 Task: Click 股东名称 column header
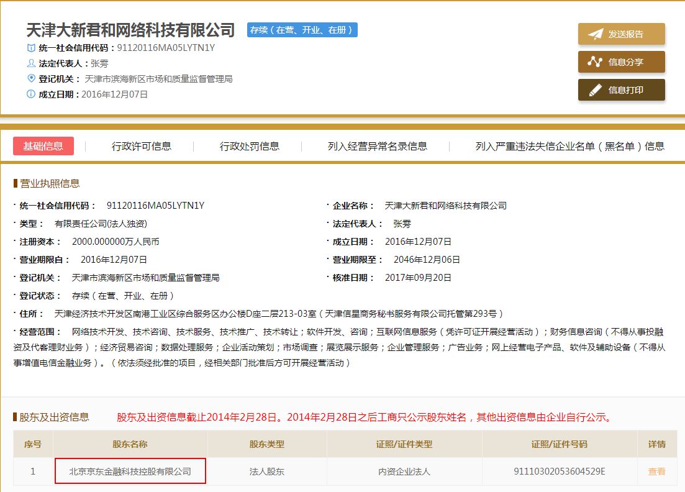(x=130, y=444)
